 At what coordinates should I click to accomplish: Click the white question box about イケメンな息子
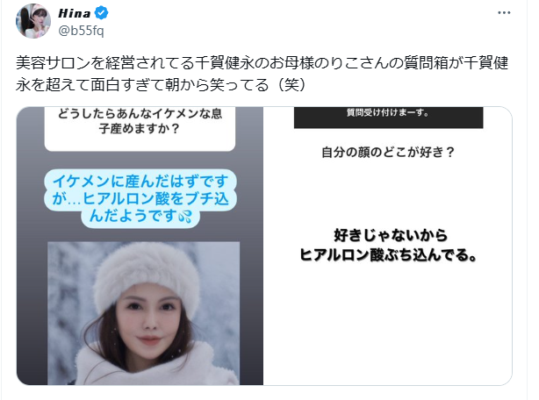140,129
